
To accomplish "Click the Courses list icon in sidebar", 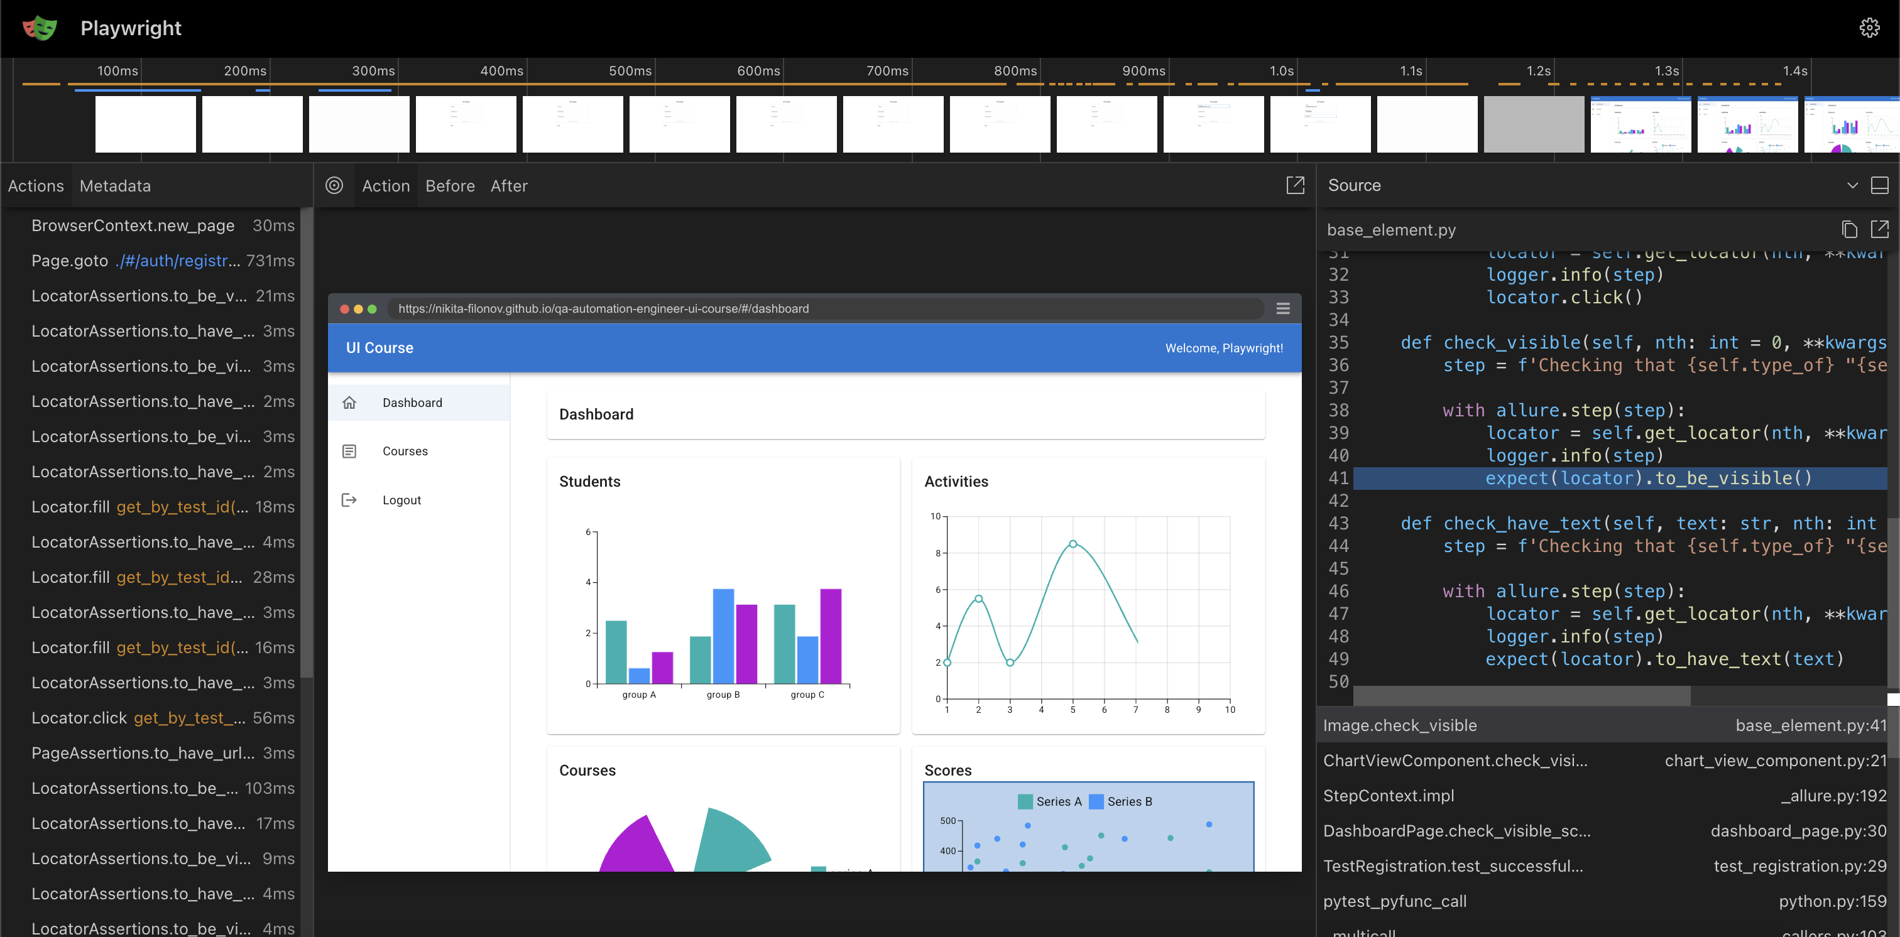I will click(x=349, y=451).
